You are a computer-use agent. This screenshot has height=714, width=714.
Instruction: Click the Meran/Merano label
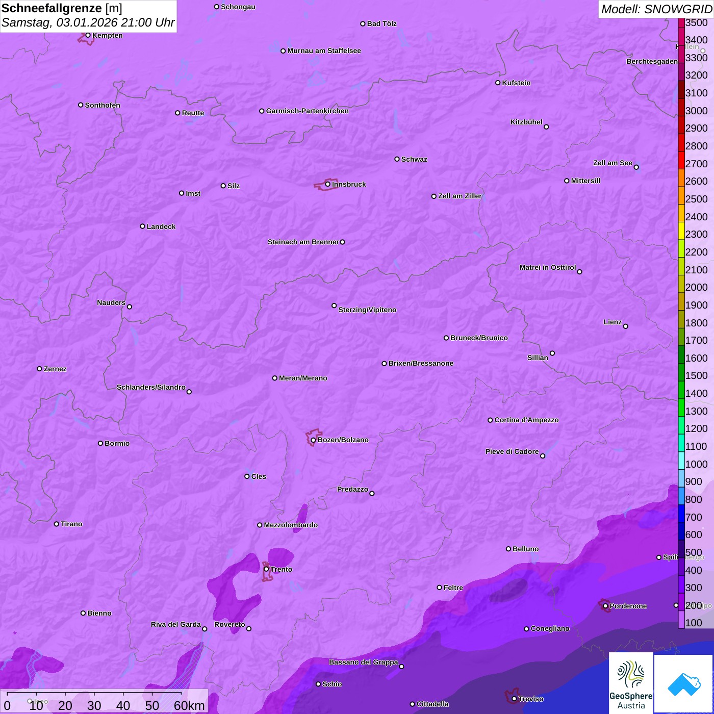coord(303,378)
